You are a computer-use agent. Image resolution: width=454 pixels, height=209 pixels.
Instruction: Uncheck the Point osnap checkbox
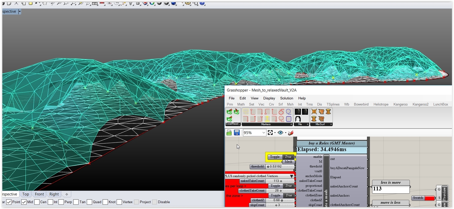point(9,202)
